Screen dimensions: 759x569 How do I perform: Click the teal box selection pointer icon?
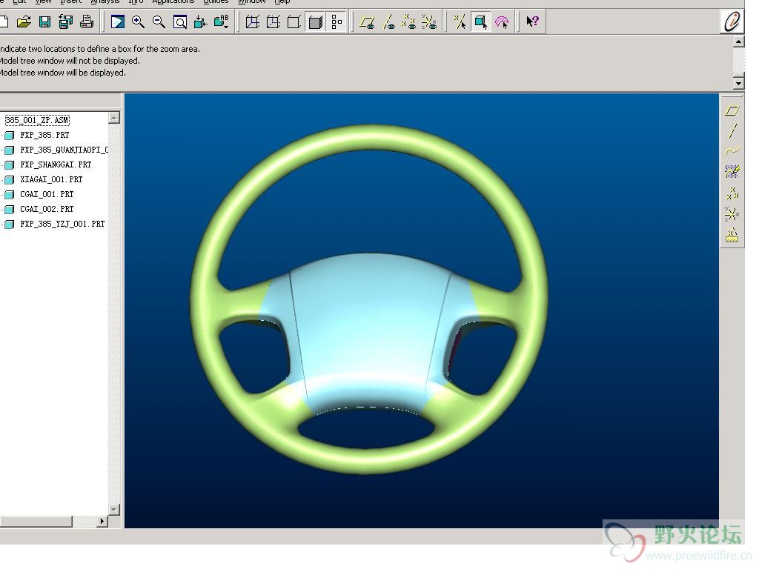point(480,22)
